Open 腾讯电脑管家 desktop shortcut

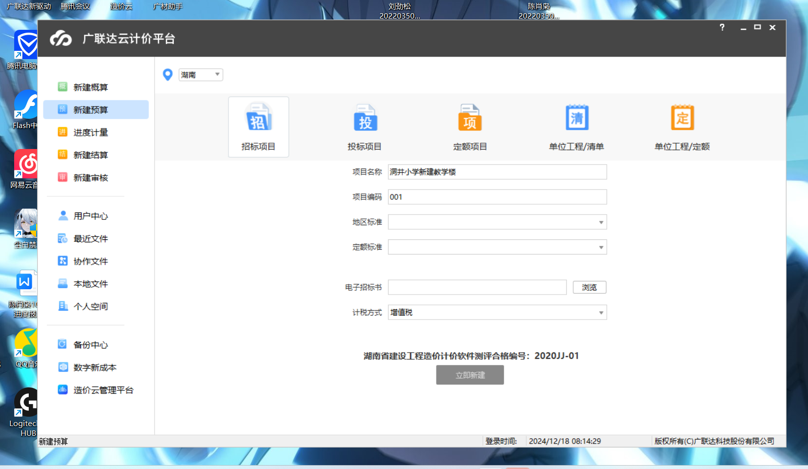[24, 49]
